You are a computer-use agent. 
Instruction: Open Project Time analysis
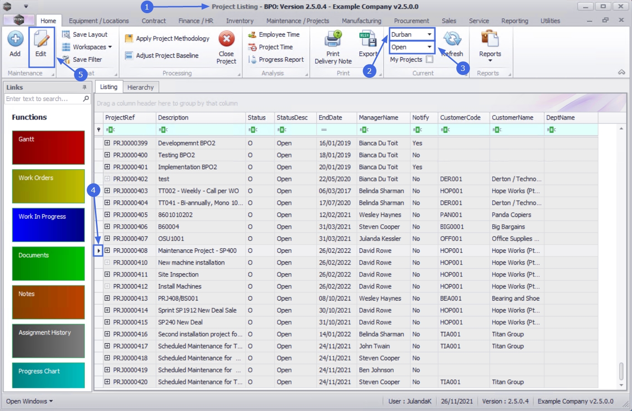271,47
